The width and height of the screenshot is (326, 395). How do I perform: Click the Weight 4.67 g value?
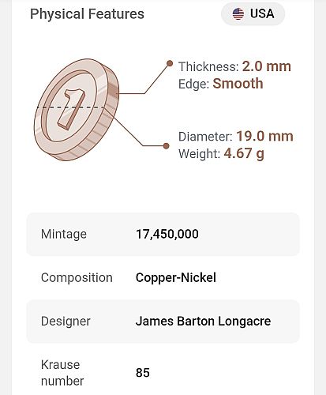pyautogui.click(x=244, y=153)
